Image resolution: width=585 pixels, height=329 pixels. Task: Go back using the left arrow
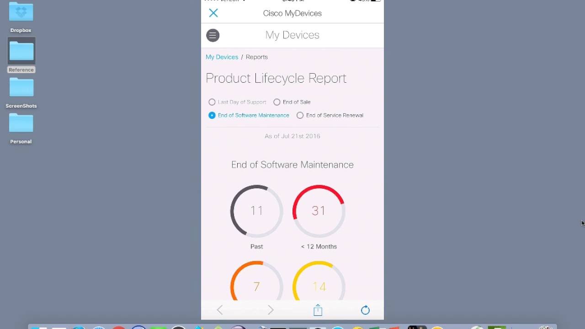220,310
